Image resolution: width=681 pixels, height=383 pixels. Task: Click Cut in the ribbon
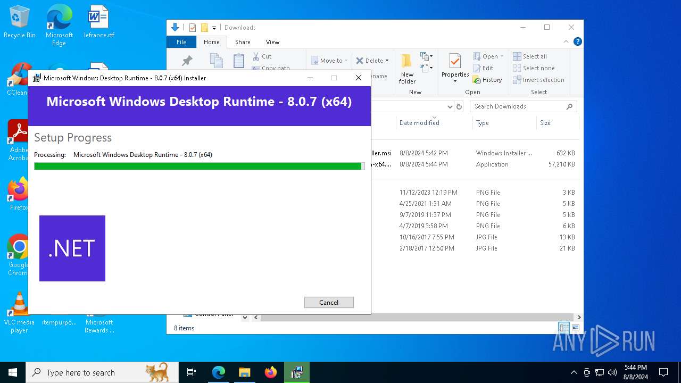(262, 56)
